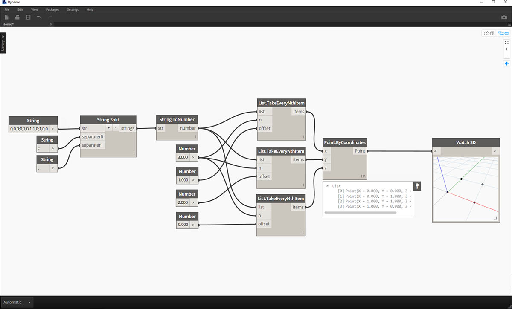Open the Settings menu
The image size is (512, 309).
(73, 9)
